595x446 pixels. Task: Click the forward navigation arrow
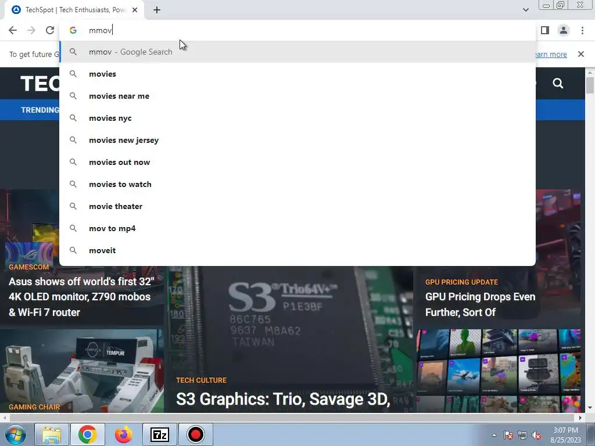(31, 30)
